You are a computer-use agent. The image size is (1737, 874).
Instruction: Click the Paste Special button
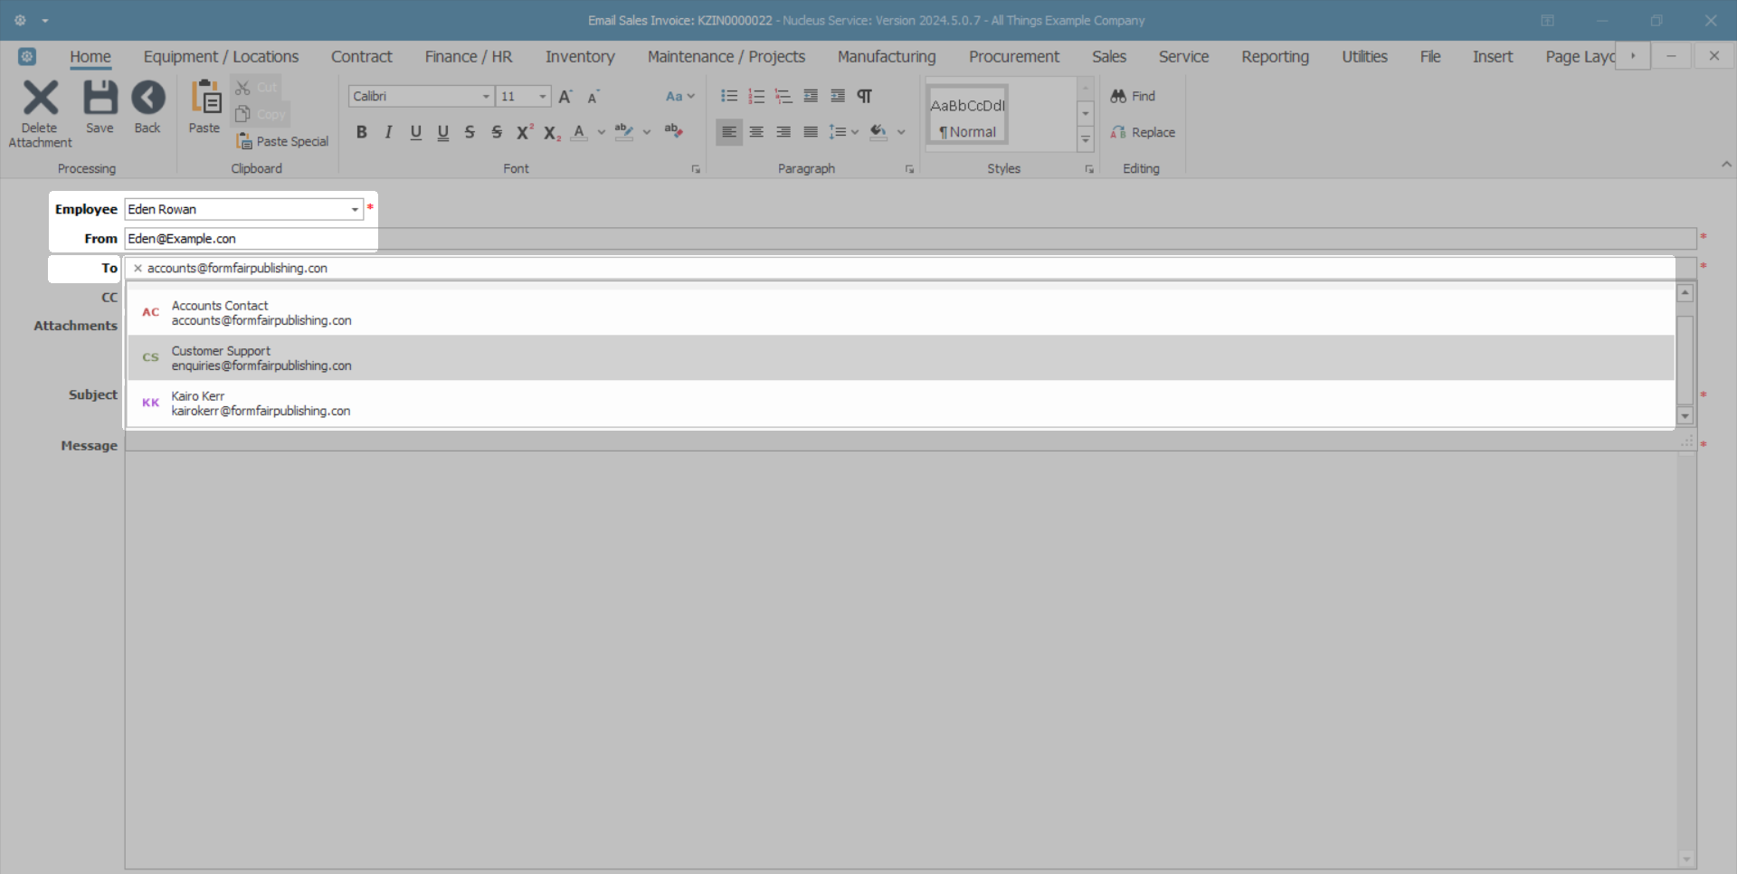coord(282,141)
